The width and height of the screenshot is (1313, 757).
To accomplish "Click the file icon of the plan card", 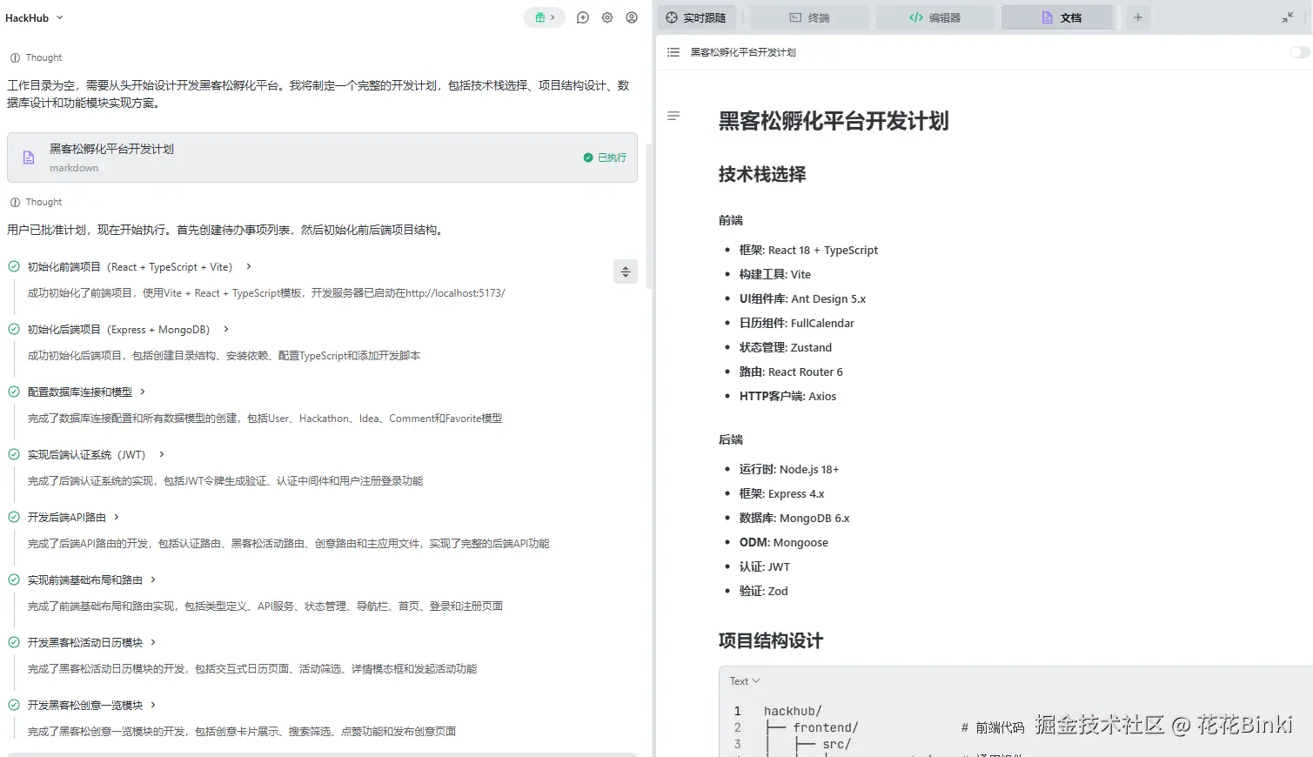I will [x=29, y=157].
